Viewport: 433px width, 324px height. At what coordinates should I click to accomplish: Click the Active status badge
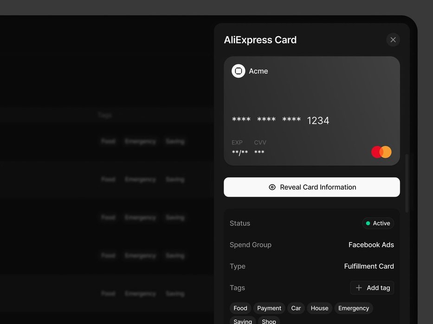click(378, 223)
